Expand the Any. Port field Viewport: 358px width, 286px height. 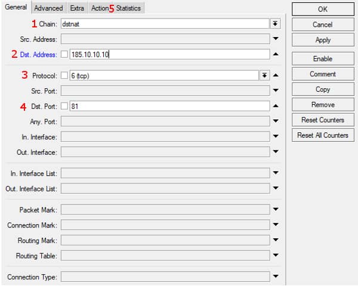276,121
